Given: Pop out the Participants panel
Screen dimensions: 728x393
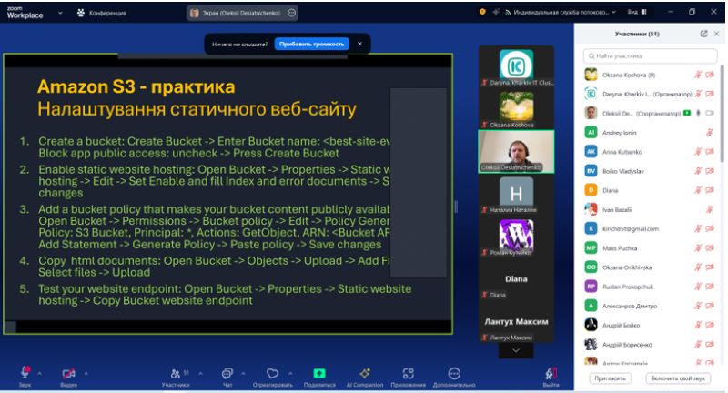Looking at the screenshot, I should (703, 34).
